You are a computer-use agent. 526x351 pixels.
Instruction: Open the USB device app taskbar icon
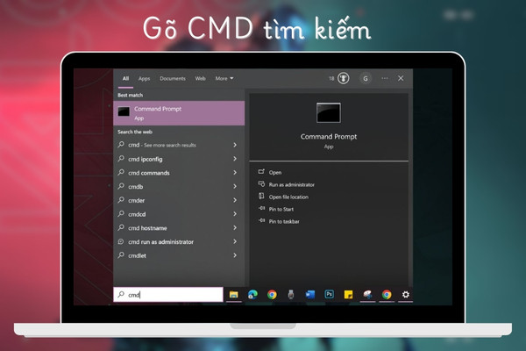pos(291,295)
